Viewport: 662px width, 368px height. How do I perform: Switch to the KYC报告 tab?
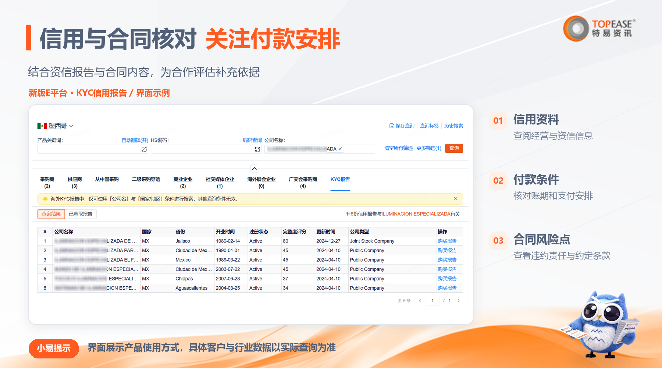click(x=340, y=180)
